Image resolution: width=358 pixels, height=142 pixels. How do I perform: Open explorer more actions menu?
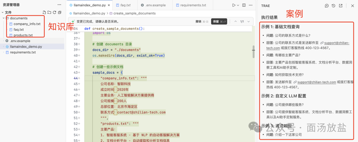point(59,5)
